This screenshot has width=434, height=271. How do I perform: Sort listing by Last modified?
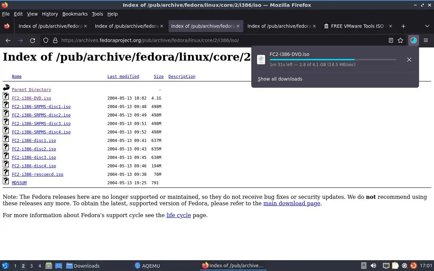(x=123, y=77)
